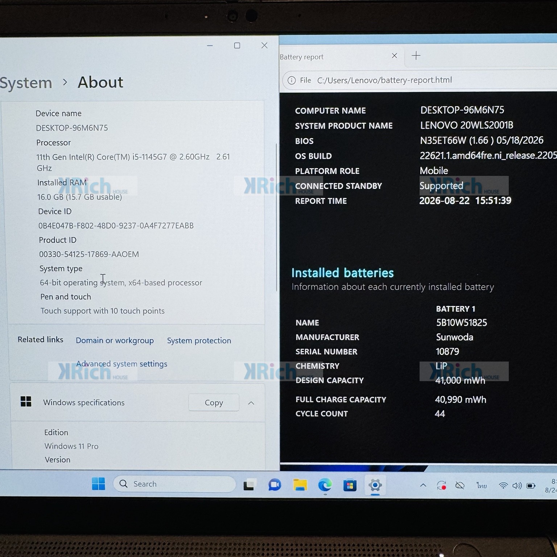Open Task View from the taskbar
Viewport: 557px width, 557px height.
point(249,485)
